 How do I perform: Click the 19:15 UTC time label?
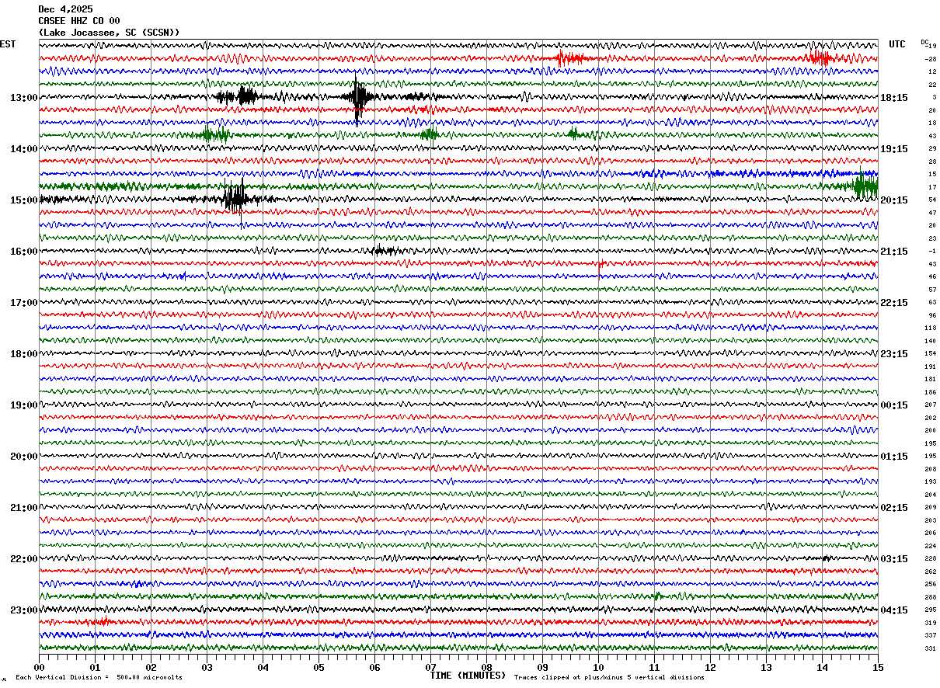coord(894,149)
